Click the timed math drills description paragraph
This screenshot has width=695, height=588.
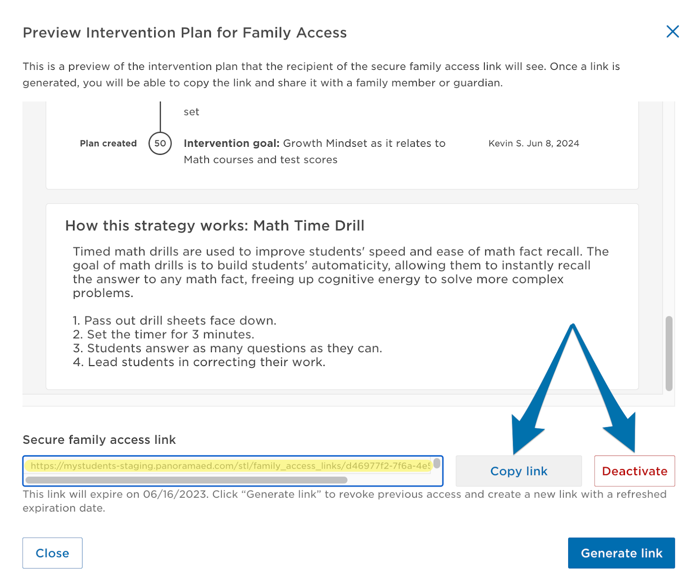340,272
